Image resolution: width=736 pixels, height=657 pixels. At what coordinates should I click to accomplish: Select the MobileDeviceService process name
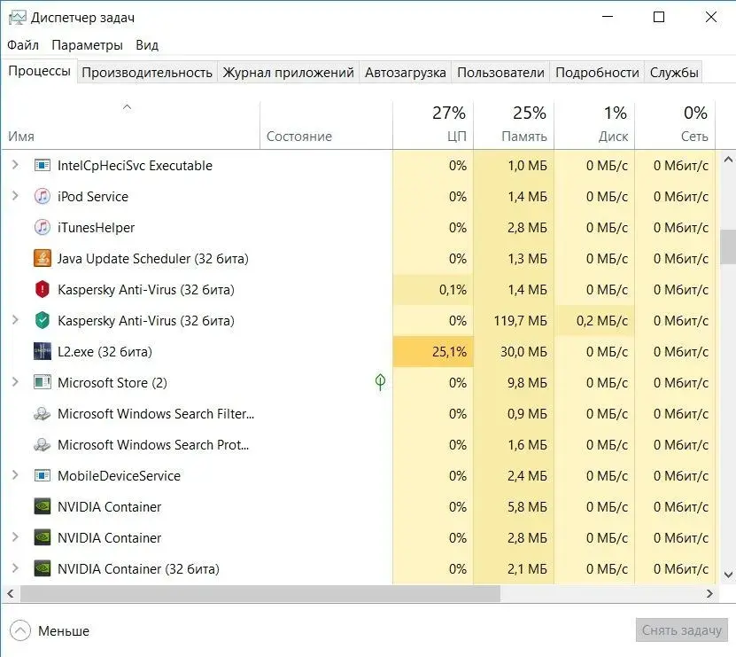(x=119, y=476)
